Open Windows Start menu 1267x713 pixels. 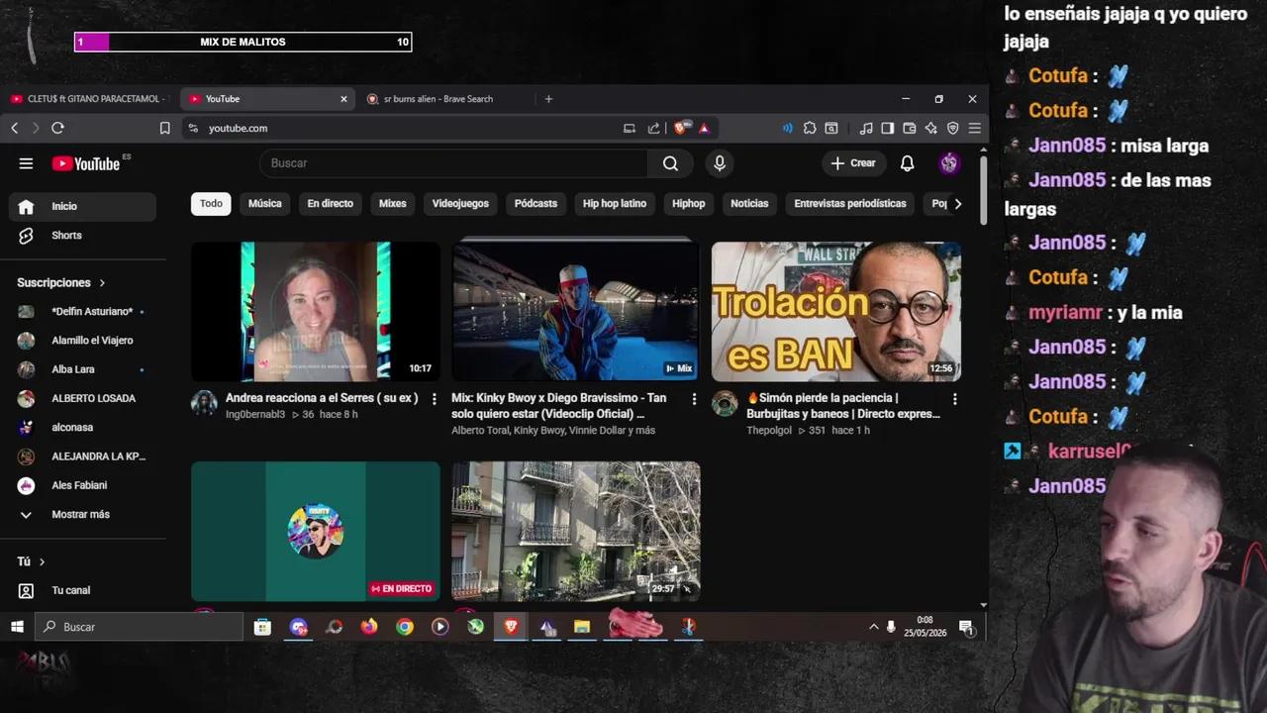click(x=17, y=627)
